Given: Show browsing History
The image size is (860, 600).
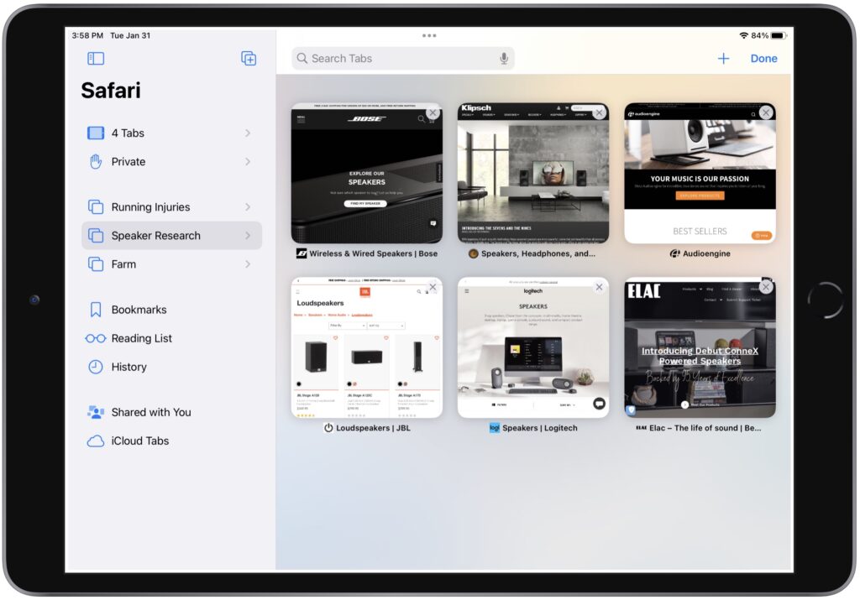Looking at the screenshot, I should 171,367.
